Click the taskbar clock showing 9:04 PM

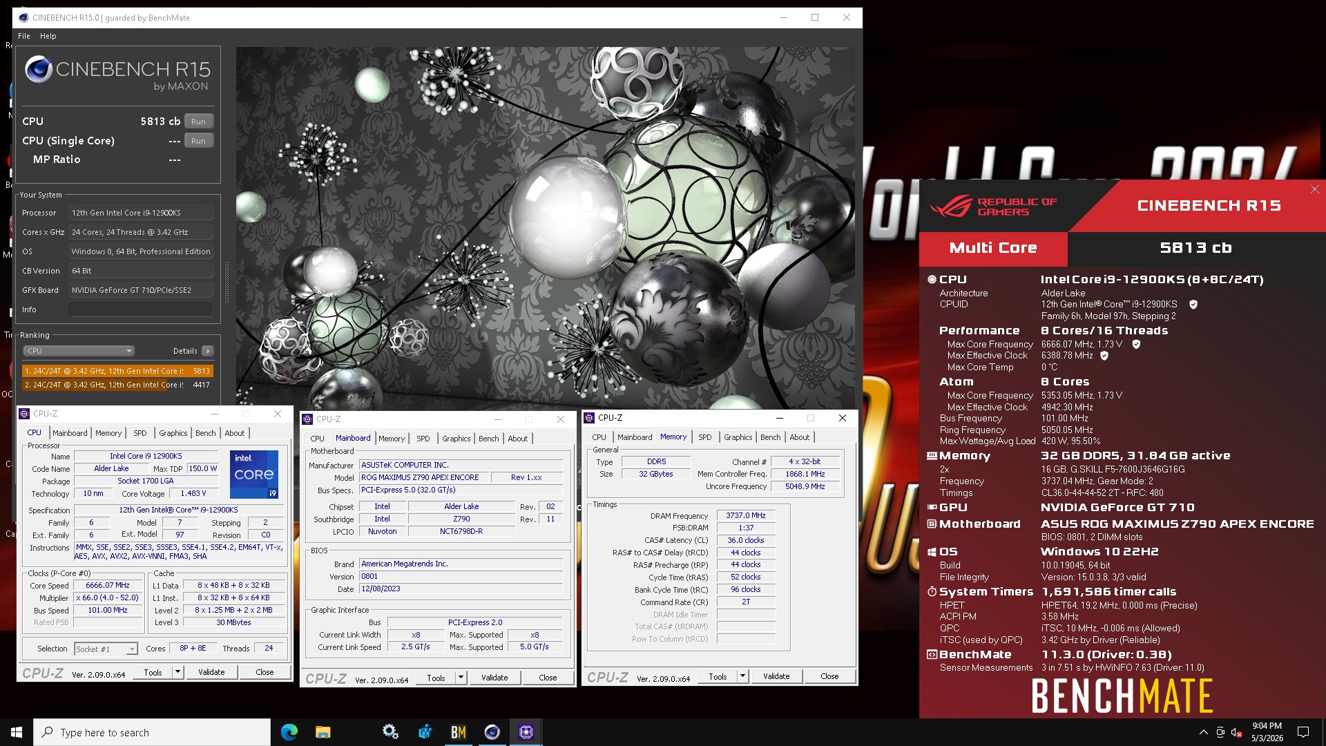(1267, 732)
